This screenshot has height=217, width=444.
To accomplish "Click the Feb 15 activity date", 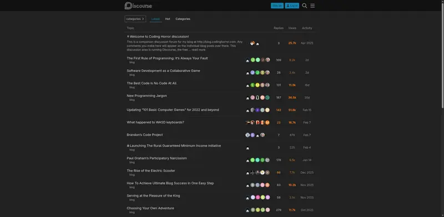I will point(307,110).
